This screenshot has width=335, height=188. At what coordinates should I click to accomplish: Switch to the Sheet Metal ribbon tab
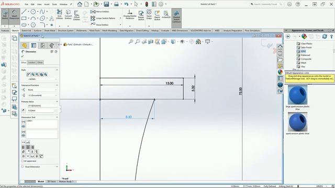50,31
